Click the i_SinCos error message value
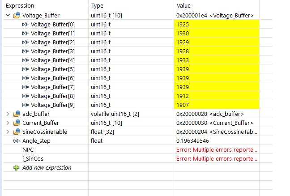 (x=217, y=159)
